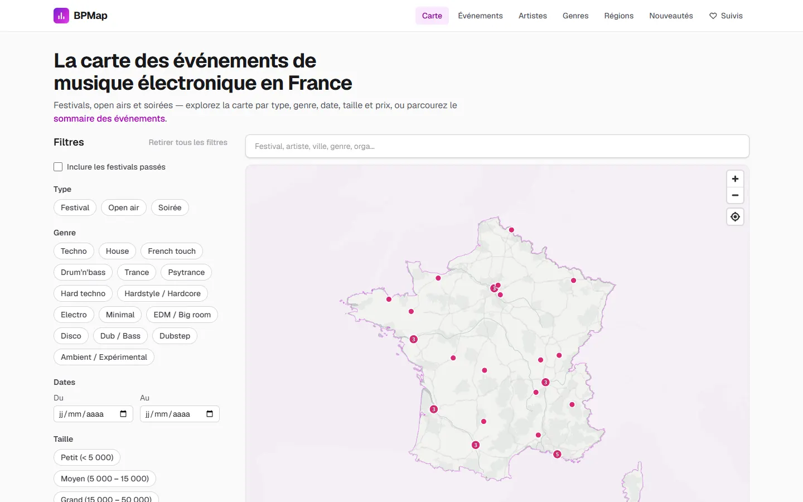
Task: Open the Au date picker calendar icon
Action: click(x=210, y=414)
